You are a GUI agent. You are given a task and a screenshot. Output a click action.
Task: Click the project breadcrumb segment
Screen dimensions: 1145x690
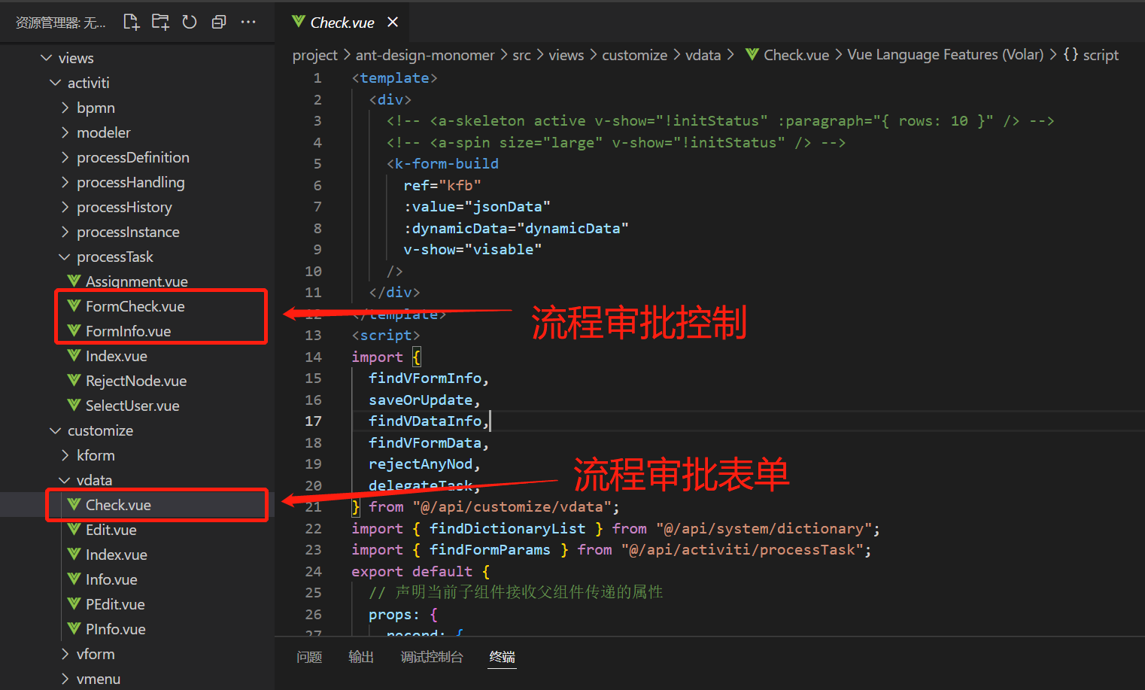(315, 55)
